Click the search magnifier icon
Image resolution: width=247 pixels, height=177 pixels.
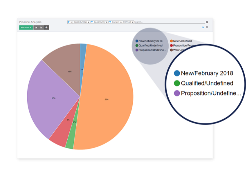pyautogui.click(x=207, y=22)
